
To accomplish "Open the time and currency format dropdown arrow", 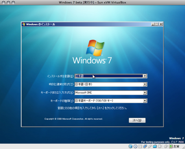I will 145,85.
